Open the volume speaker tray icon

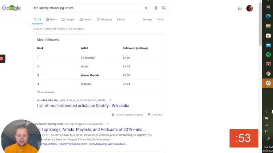pos(266,132)
